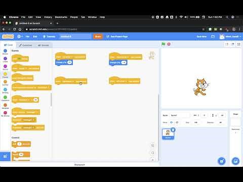Delete Sprite1 with trash badge

pos(173,130)
